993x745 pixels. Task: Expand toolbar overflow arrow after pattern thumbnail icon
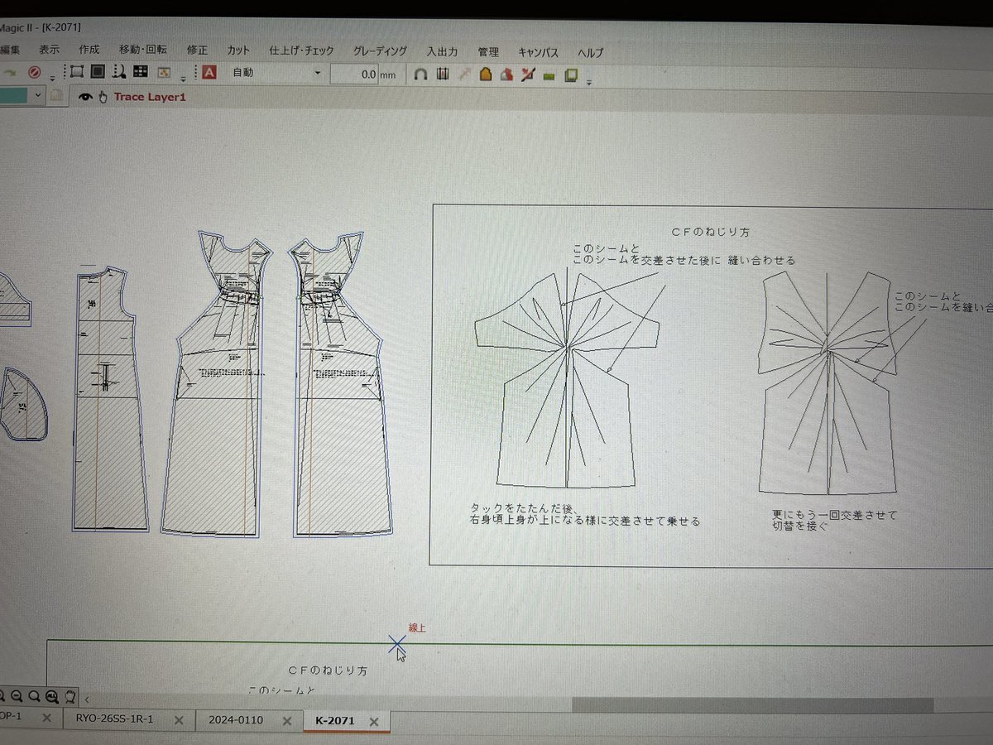click(x=183, y=79)
